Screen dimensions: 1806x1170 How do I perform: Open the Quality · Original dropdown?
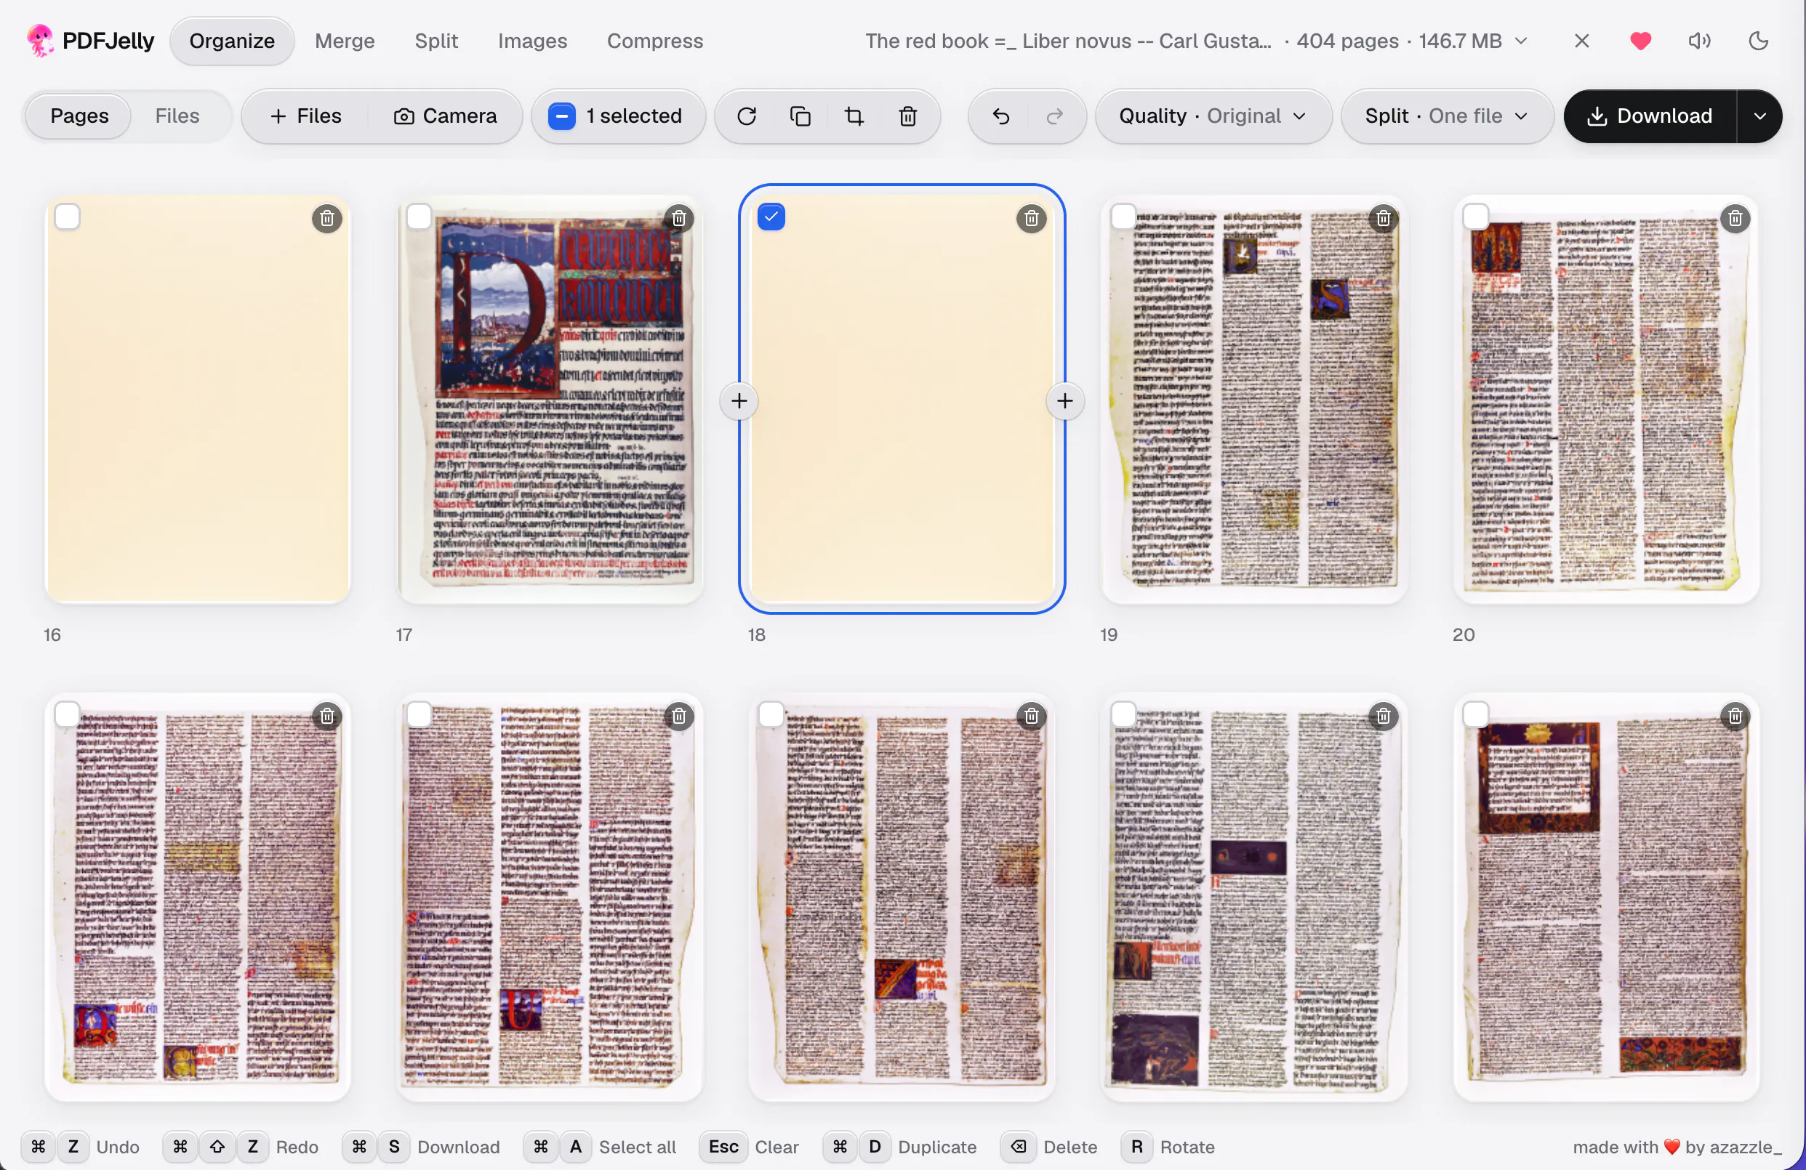coord(1213,116)
